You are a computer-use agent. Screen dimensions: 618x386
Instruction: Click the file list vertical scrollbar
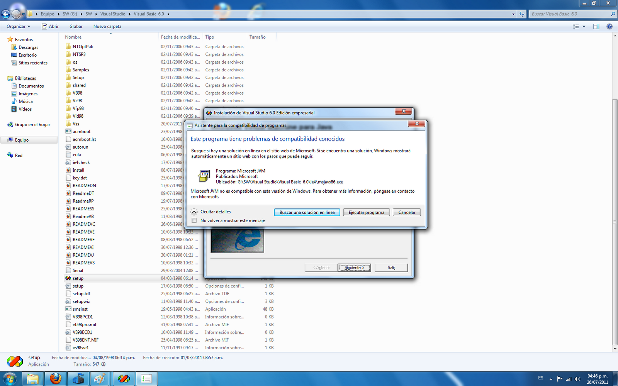615,222
